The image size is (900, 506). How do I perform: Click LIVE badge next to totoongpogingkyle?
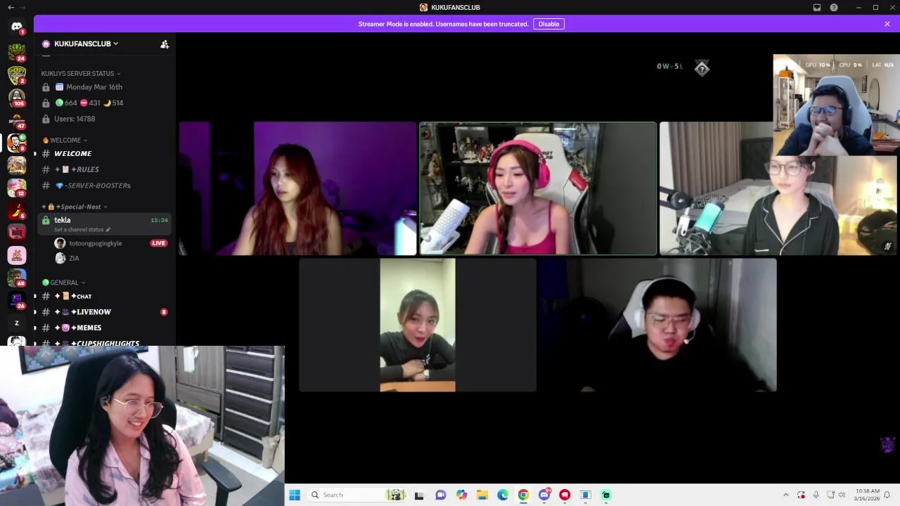pyautogui.click(x=158, y=243)
